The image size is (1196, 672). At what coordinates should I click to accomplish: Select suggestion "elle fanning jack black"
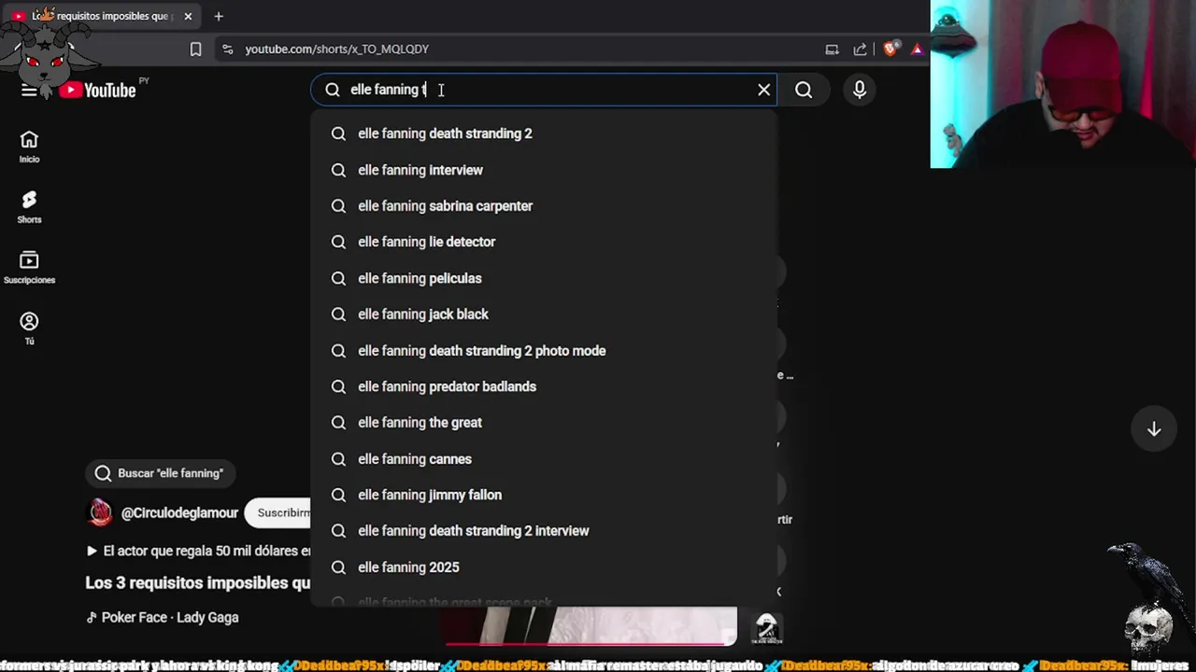coord(544,315)
